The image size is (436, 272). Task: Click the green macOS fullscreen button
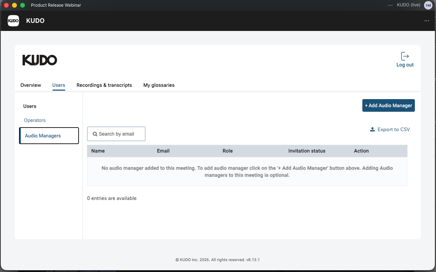pyautogui.click(x=23, y=5)
